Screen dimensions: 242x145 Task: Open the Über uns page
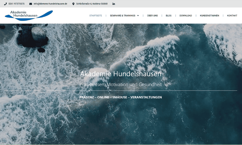coord(152,15)
